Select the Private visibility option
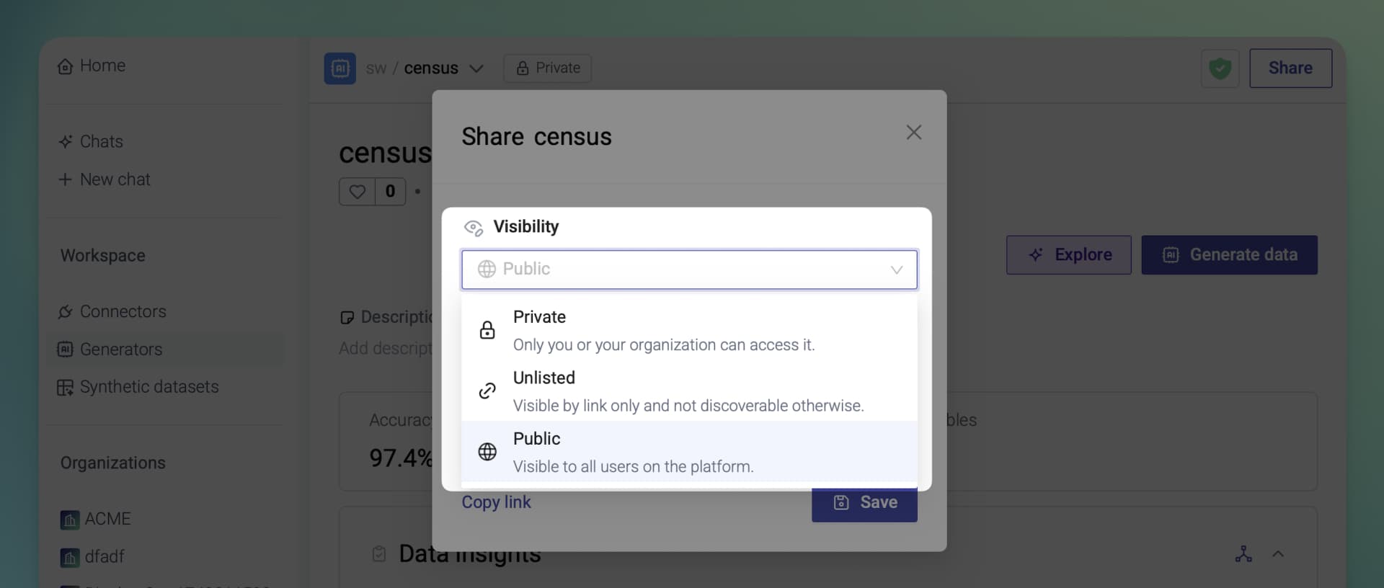1384x588 pixels. pos(689,330)
